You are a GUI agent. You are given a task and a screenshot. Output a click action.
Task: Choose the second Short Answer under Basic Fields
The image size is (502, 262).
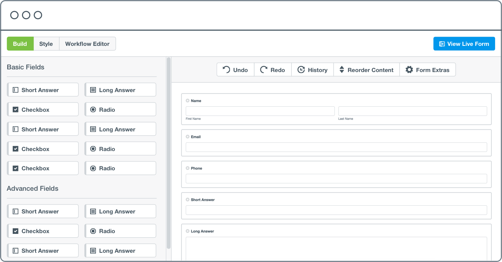43,129
